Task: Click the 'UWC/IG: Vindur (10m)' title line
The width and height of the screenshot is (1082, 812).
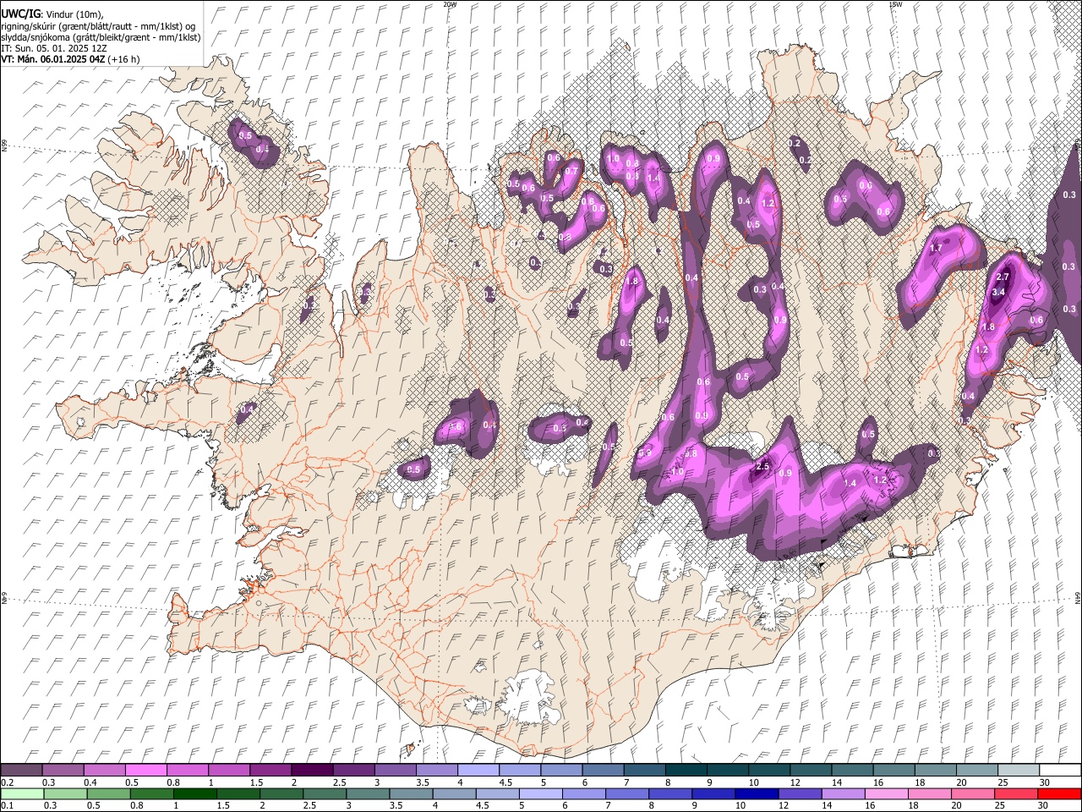Action: coord(52,14)
